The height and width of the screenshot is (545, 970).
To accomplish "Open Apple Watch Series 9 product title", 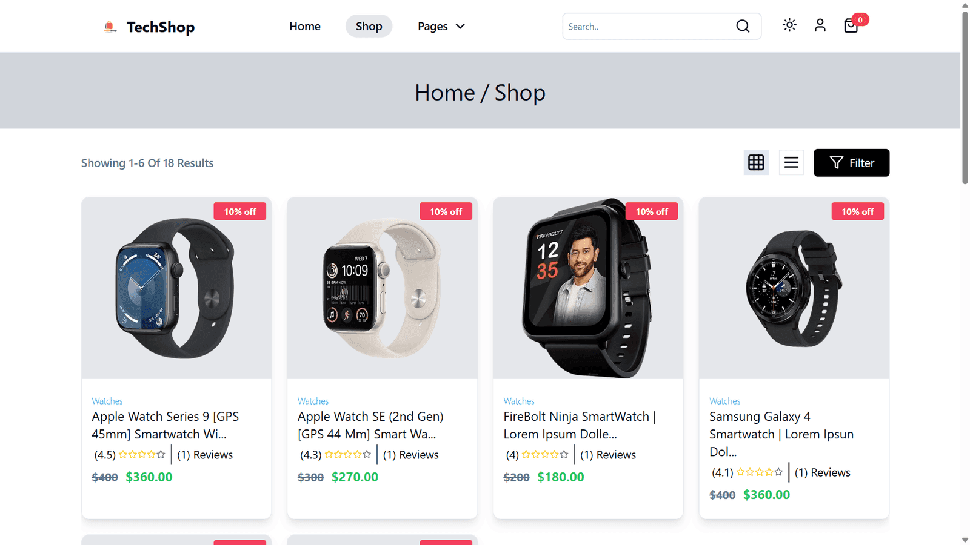I will point(166,425).
